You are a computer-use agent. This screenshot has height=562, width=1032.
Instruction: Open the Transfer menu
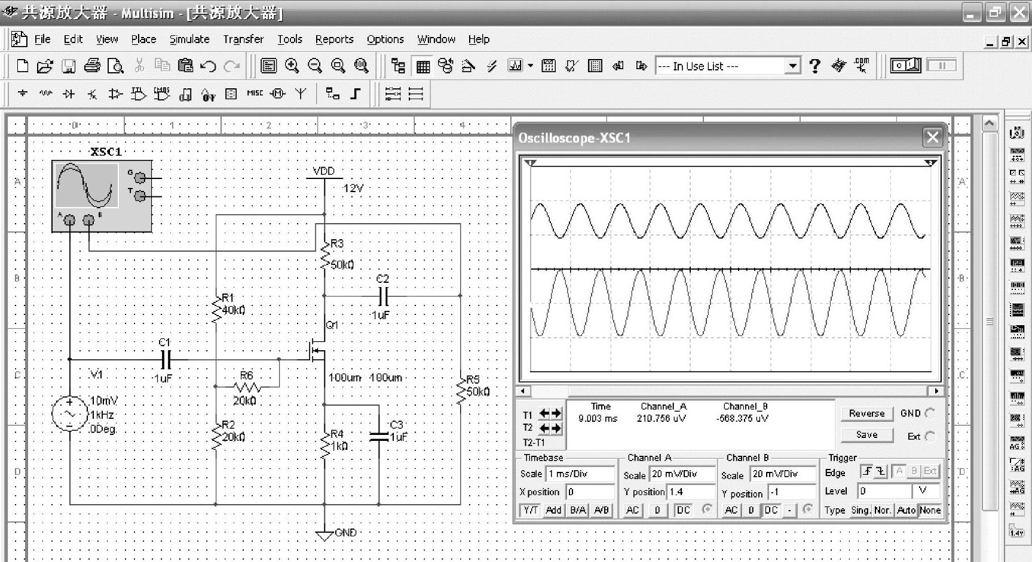click(x=243, y=39)
